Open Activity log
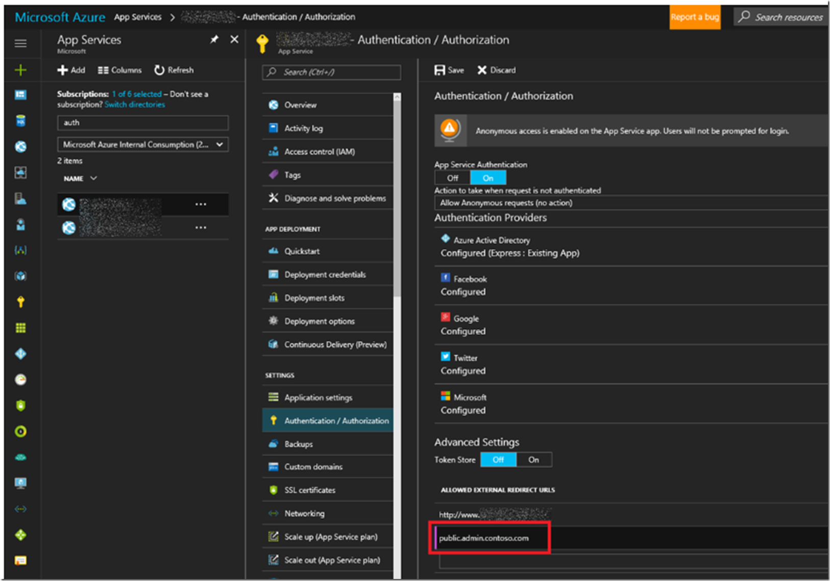Viewport: 830px width, 581px height. tap(328, 128)
